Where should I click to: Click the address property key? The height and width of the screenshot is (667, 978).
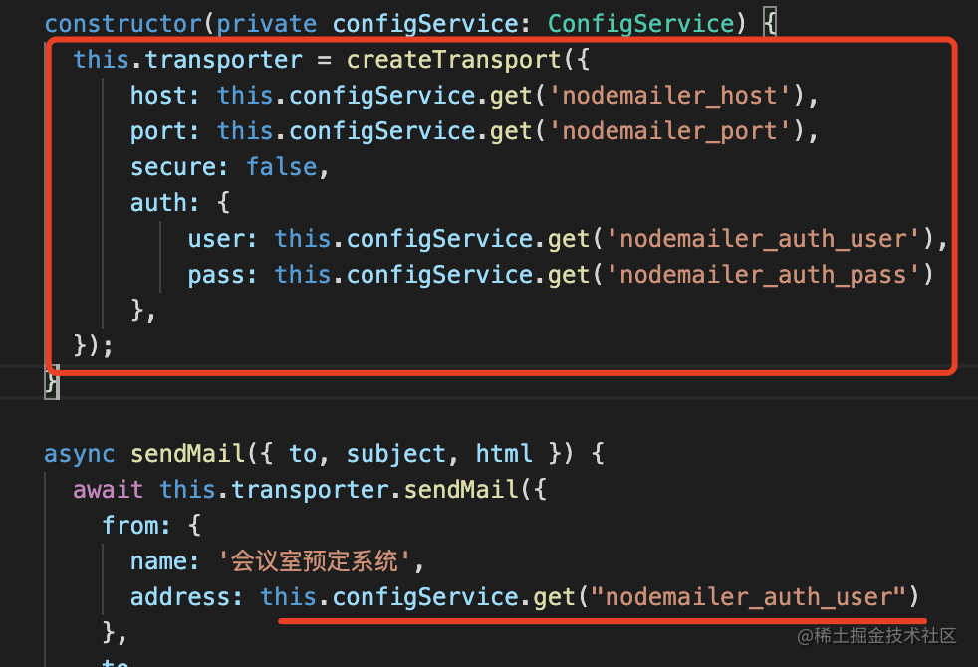187,596
